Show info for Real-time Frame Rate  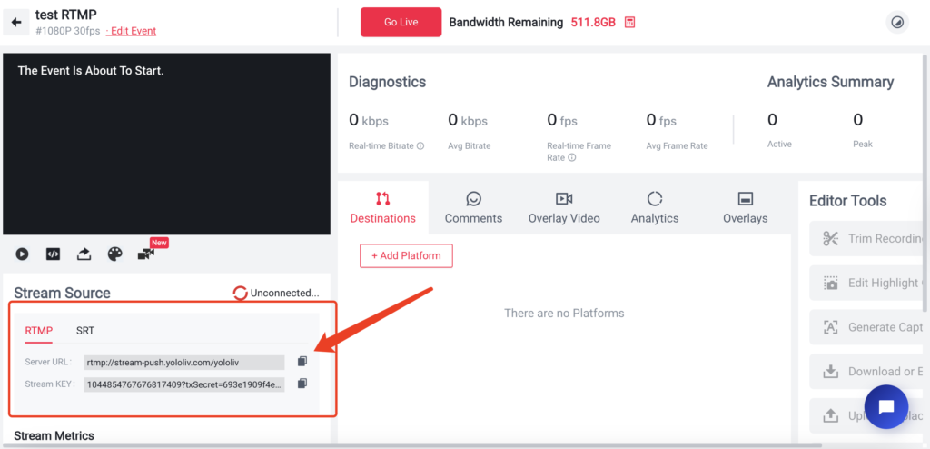coord(572,158)
